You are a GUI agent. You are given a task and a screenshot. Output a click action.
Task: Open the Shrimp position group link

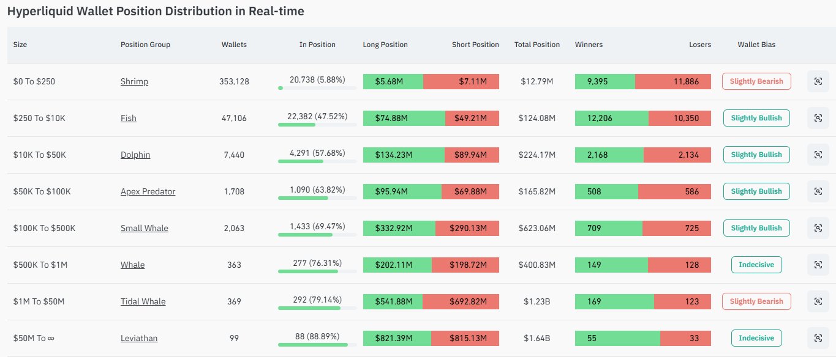pos(134,81)
